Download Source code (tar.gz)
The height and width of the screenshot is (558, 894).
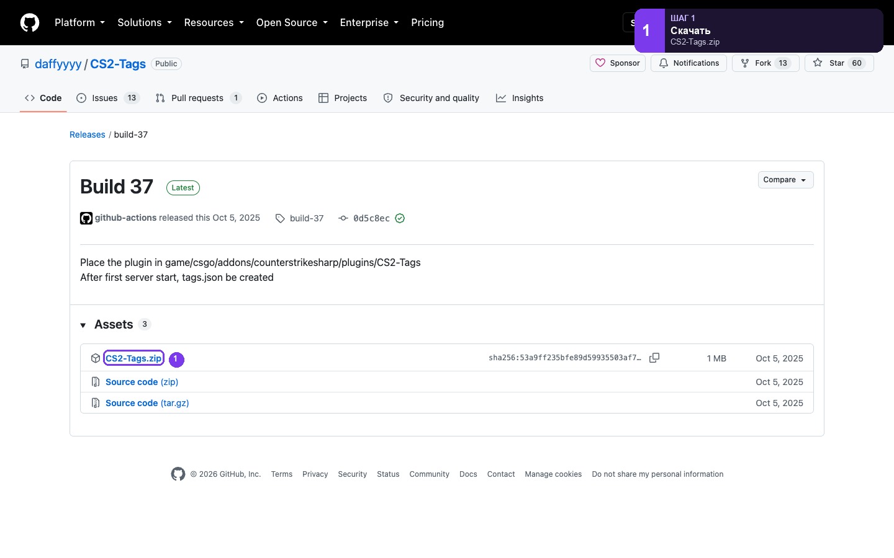coord(147,403)
